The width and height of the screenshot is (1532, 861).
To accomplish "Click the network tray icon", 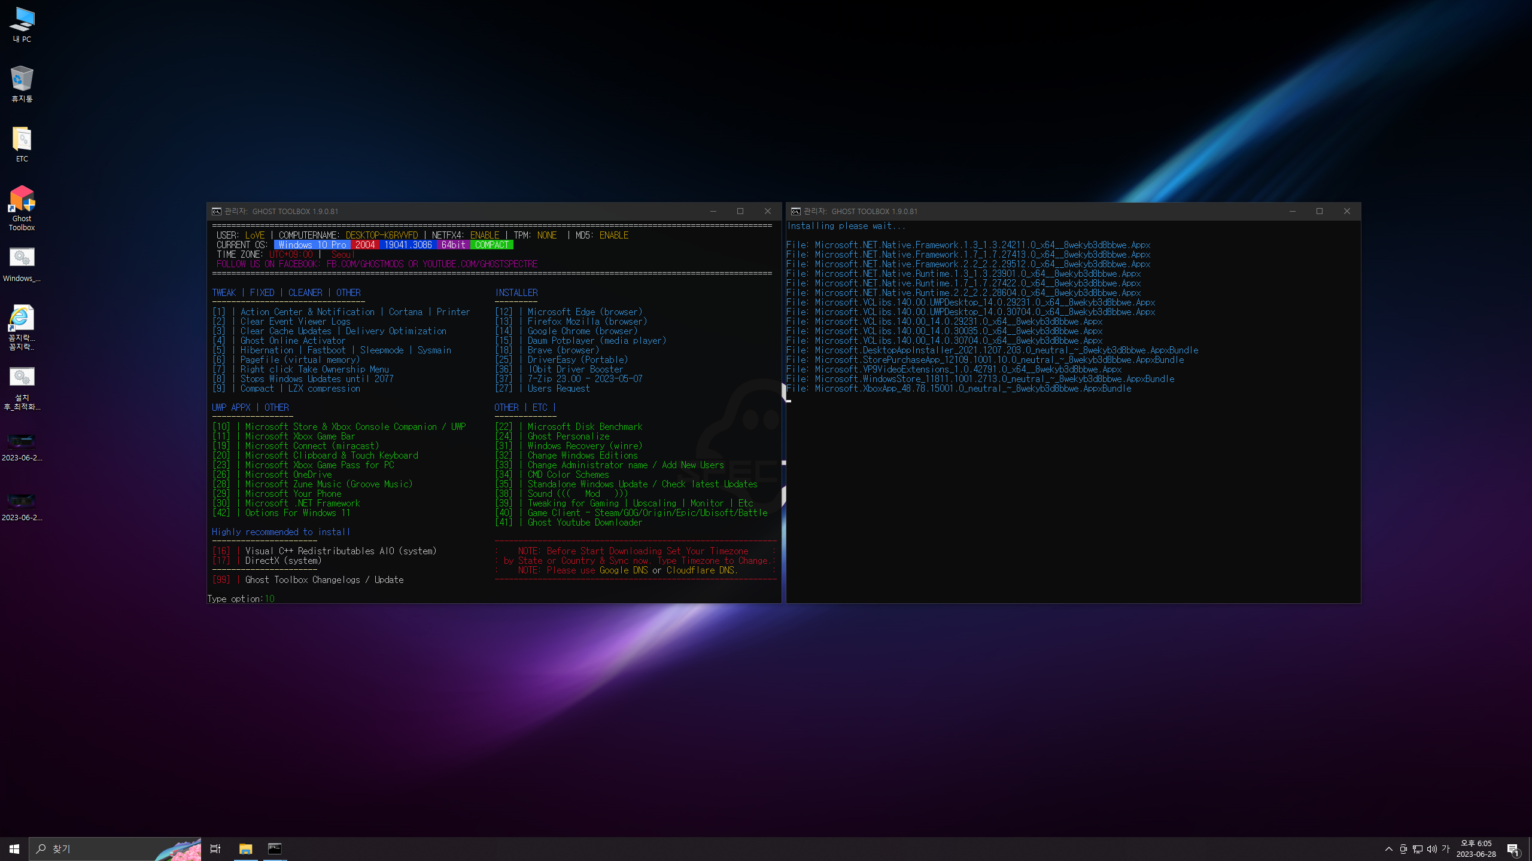I will (x=1417, y=849).
